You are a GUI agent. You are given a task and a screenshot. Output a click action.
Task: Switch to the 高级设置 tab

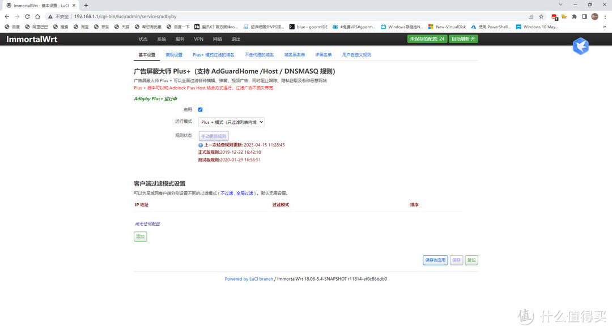coord(174,55)
